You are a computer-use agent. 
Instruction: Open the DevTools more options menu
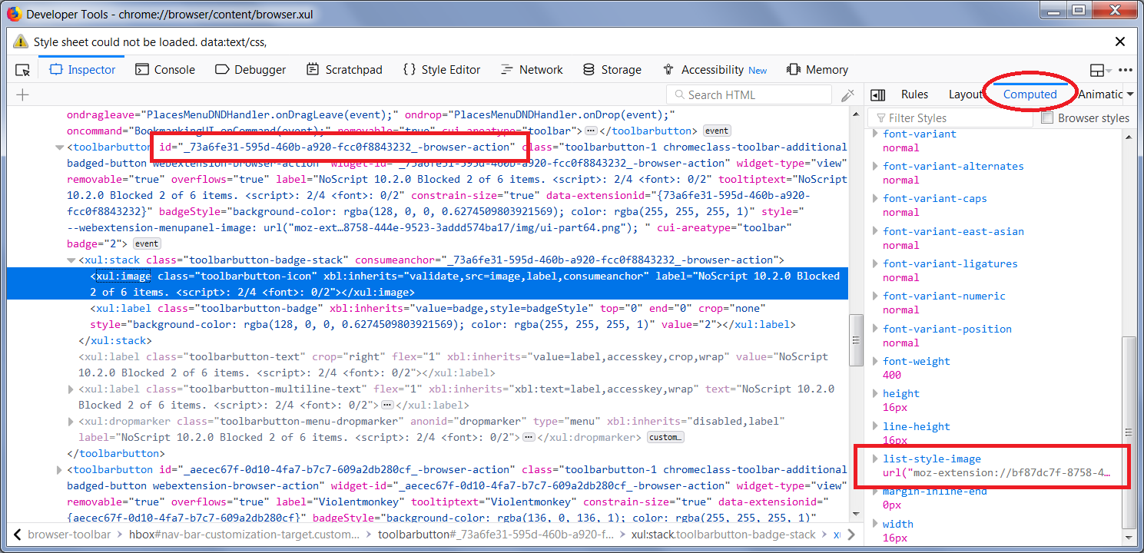coord(1126,70)
